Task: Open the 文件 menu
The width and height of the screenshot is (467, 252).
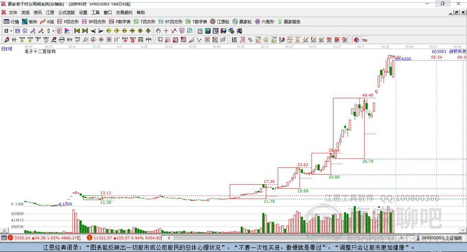Action: point(13,12)
